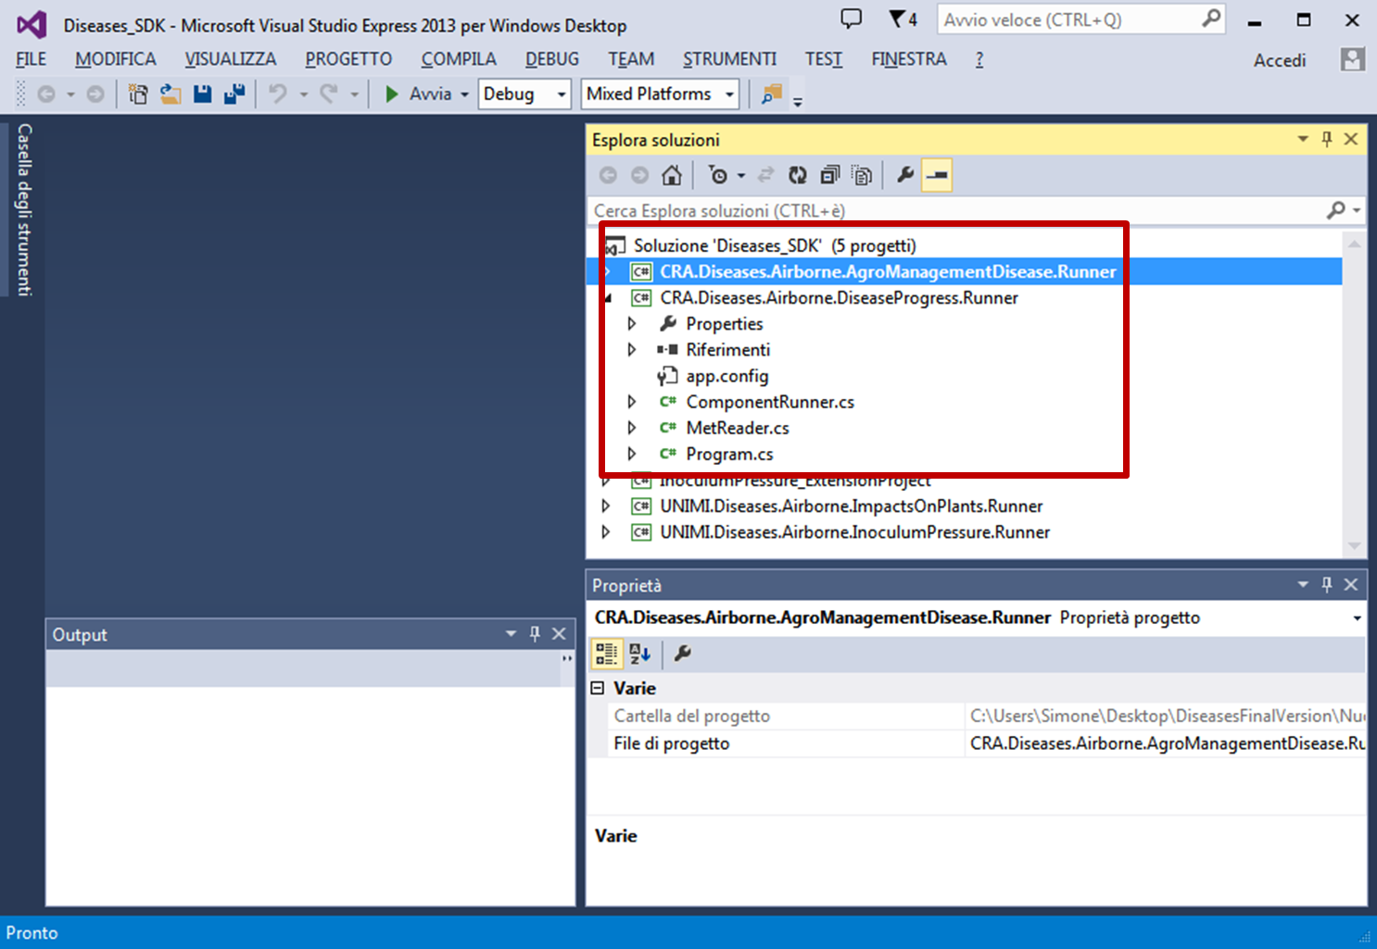Click the main toolbar navigate forward icon
This screenshot has height=949, width=1377.
[95, 94]
